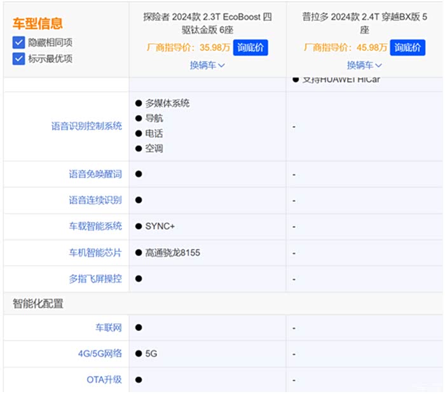Click the 高通骁龙8155 chip entry
This screenshot has width=445, height=394.
tap(172, 253)
